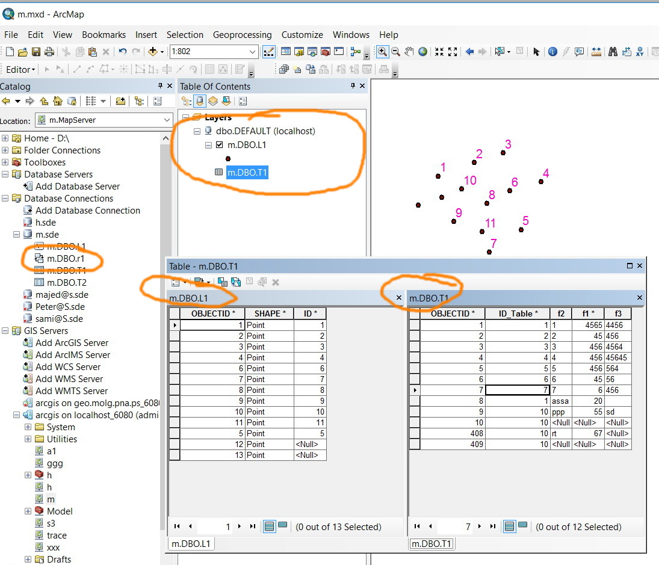
Task: Collapse the m.sde database connection
Action: (x=16, y=235)
